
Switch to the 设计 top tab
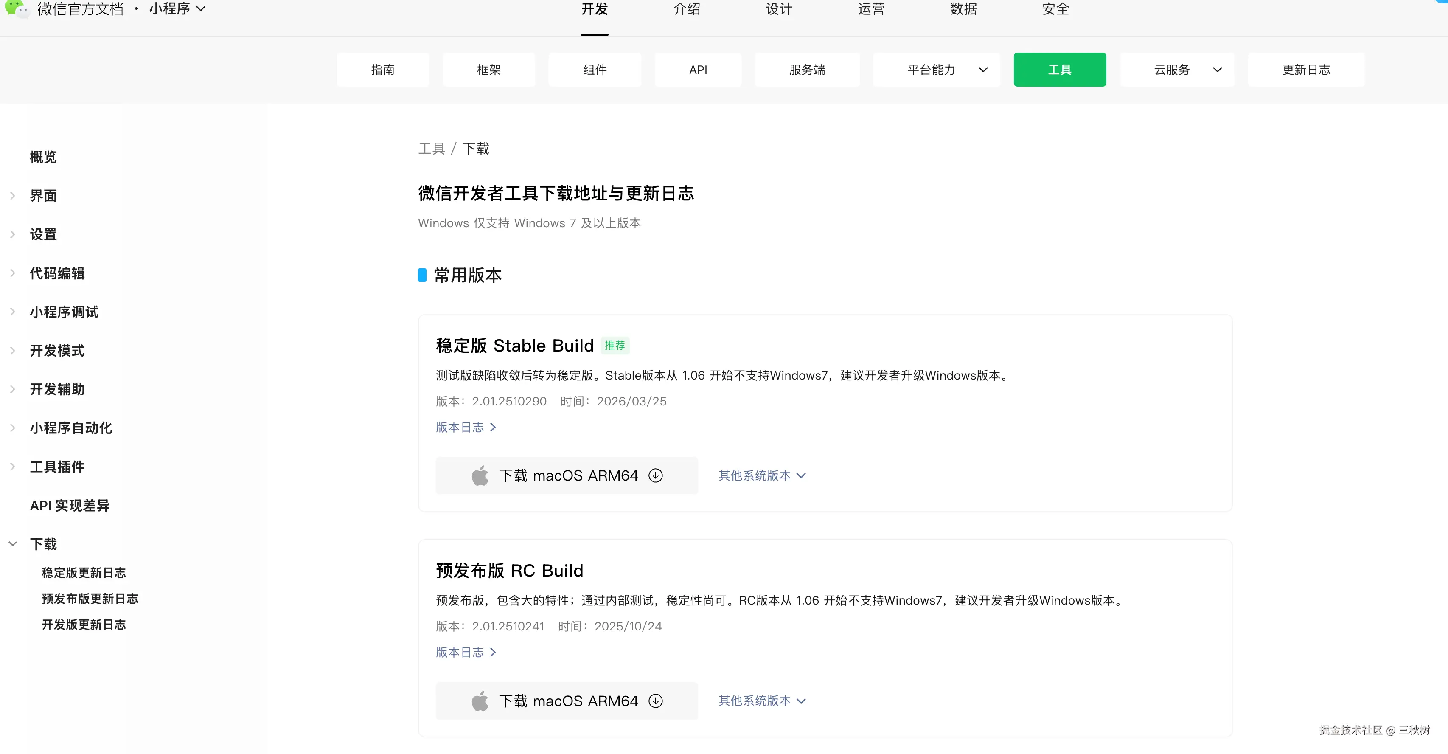point(778,10)
